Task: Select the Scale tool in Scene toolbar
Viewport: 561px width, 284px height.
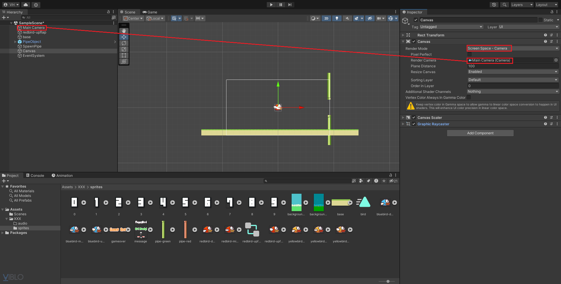Action: (124, 49)
